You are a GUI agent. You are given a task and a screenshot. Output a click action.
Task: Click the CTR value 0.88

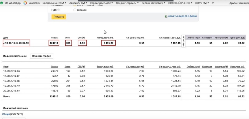(x=82, y=76)
